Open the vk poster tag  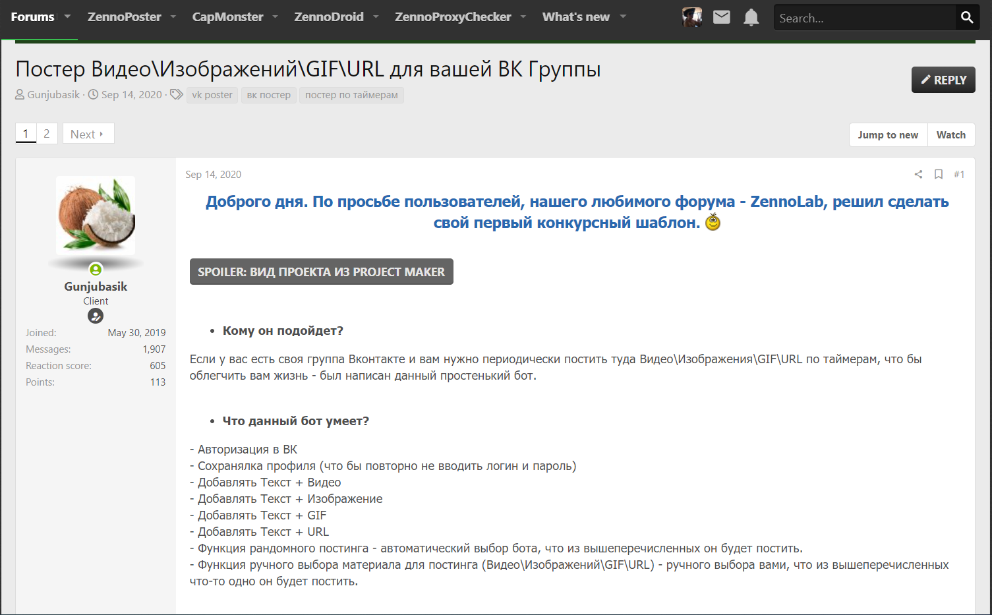(x=212, y=95)
